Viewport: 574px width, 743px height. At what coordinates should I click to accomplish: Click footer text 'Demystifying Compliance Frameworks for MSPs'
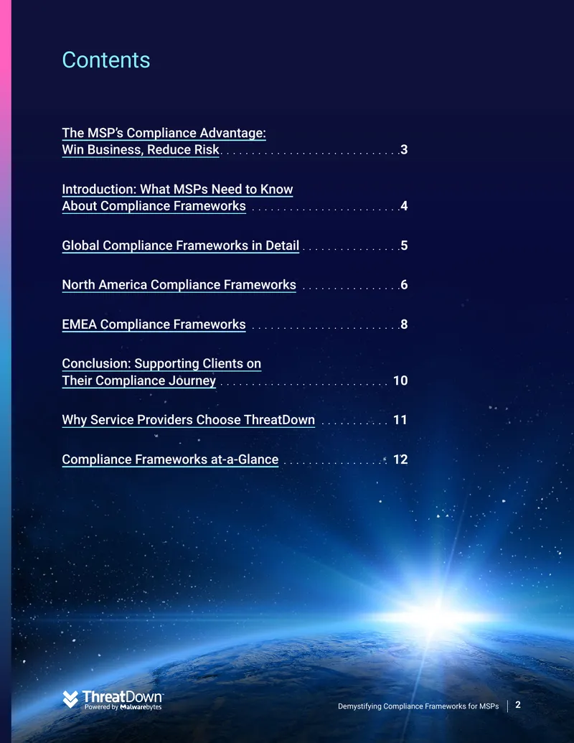(x=418, y=706)
